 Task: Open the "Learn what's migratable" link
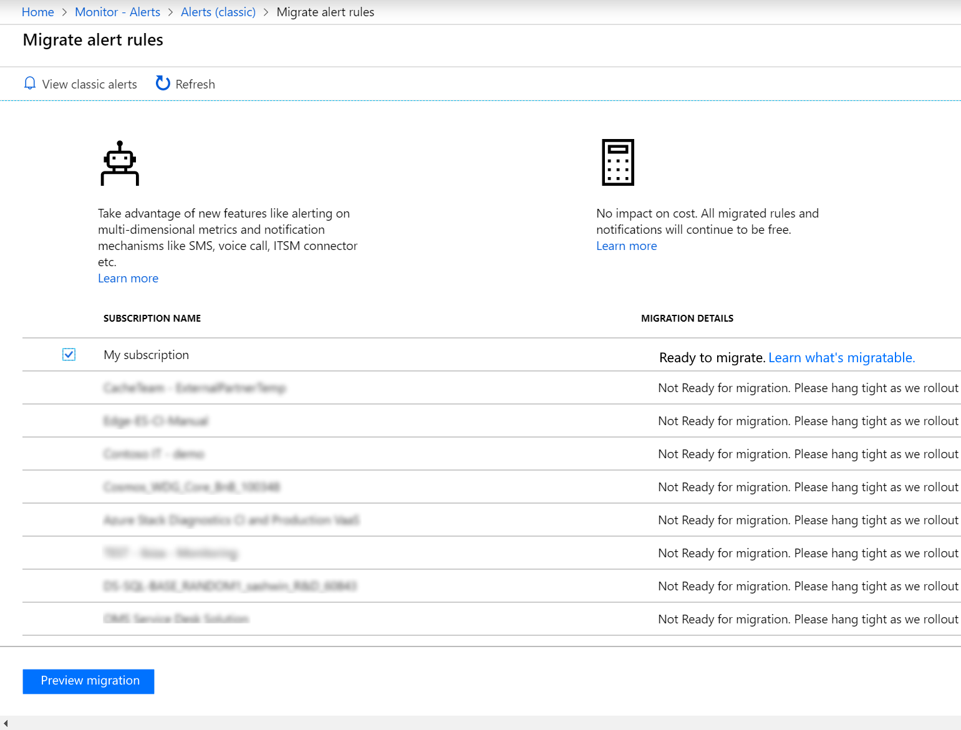[x=841, y=357]
